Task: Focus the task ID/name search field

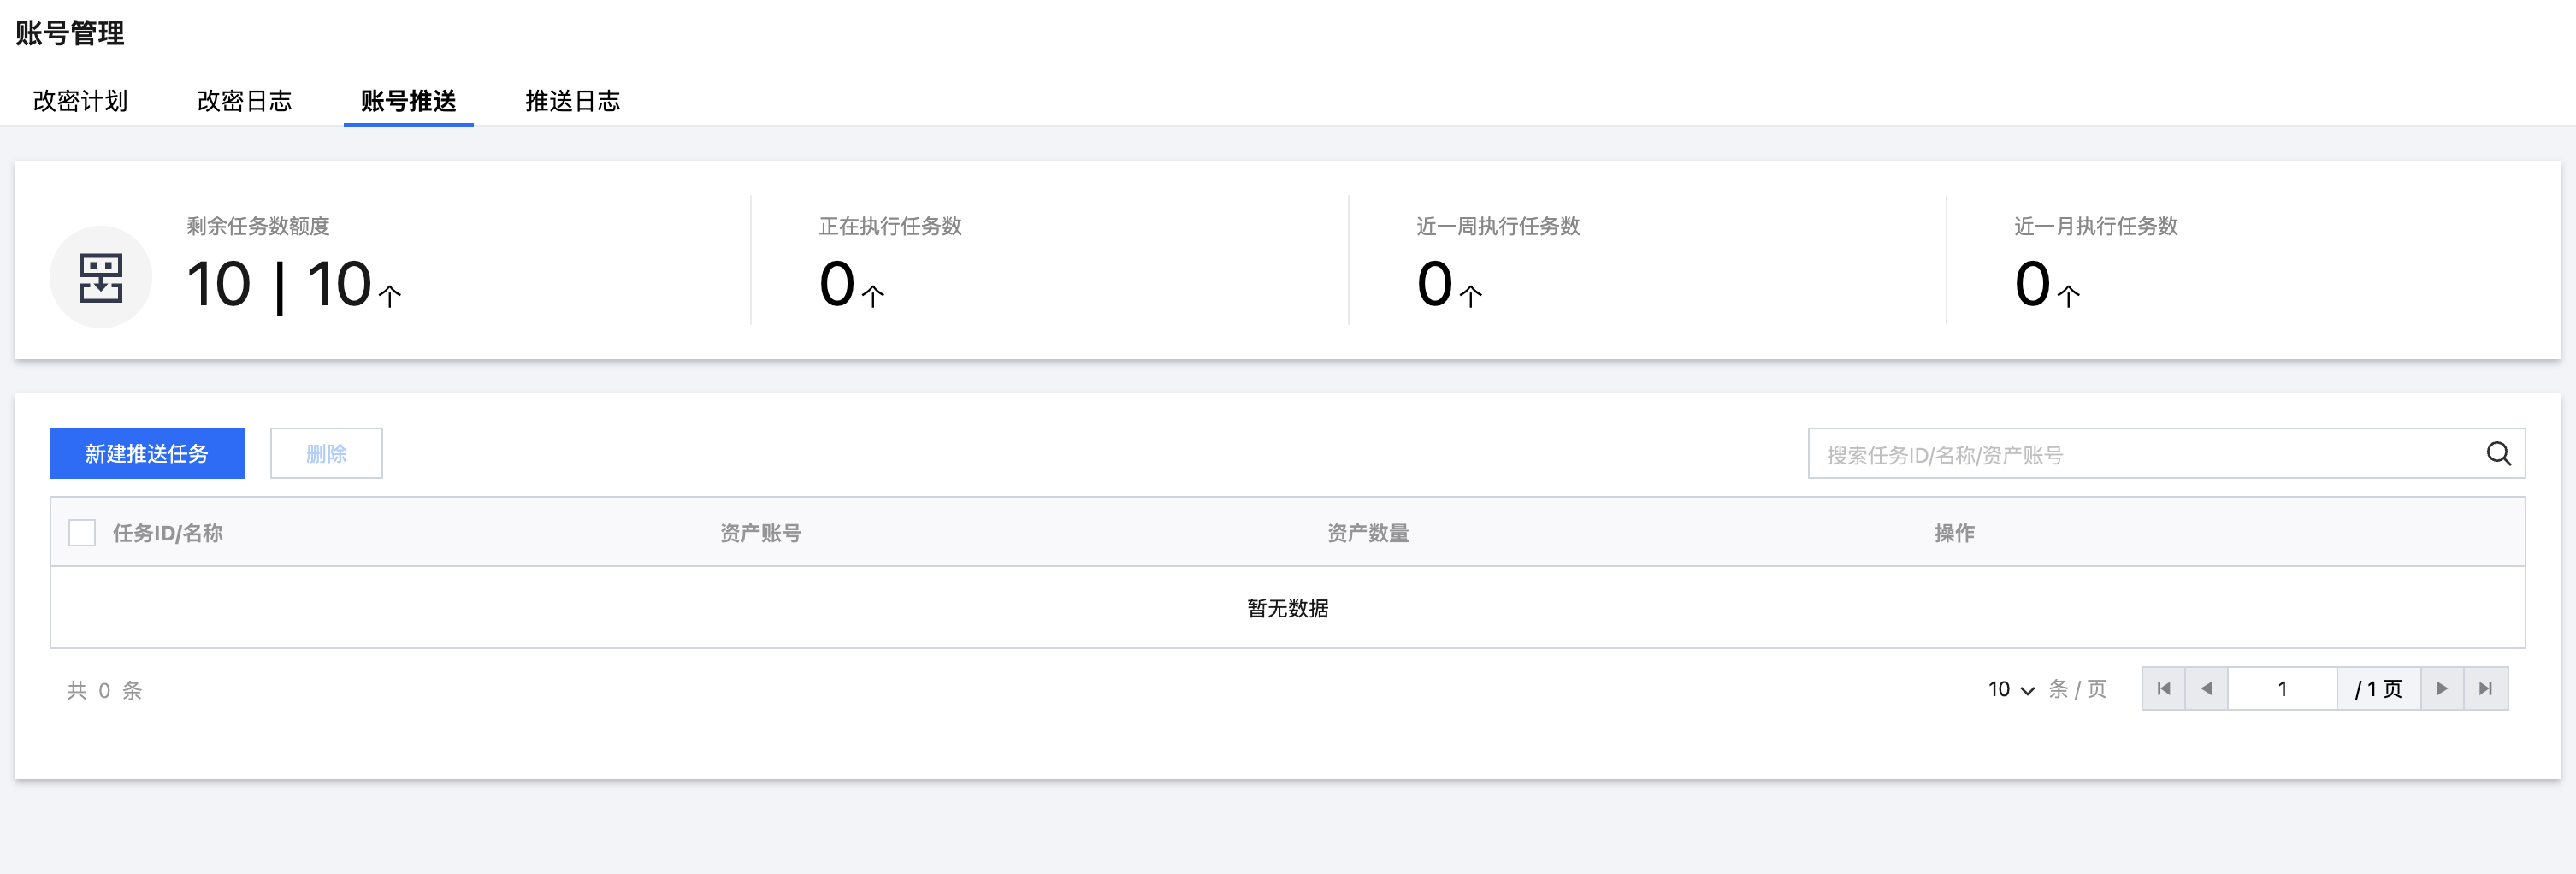Action: tap(2140, 454)
